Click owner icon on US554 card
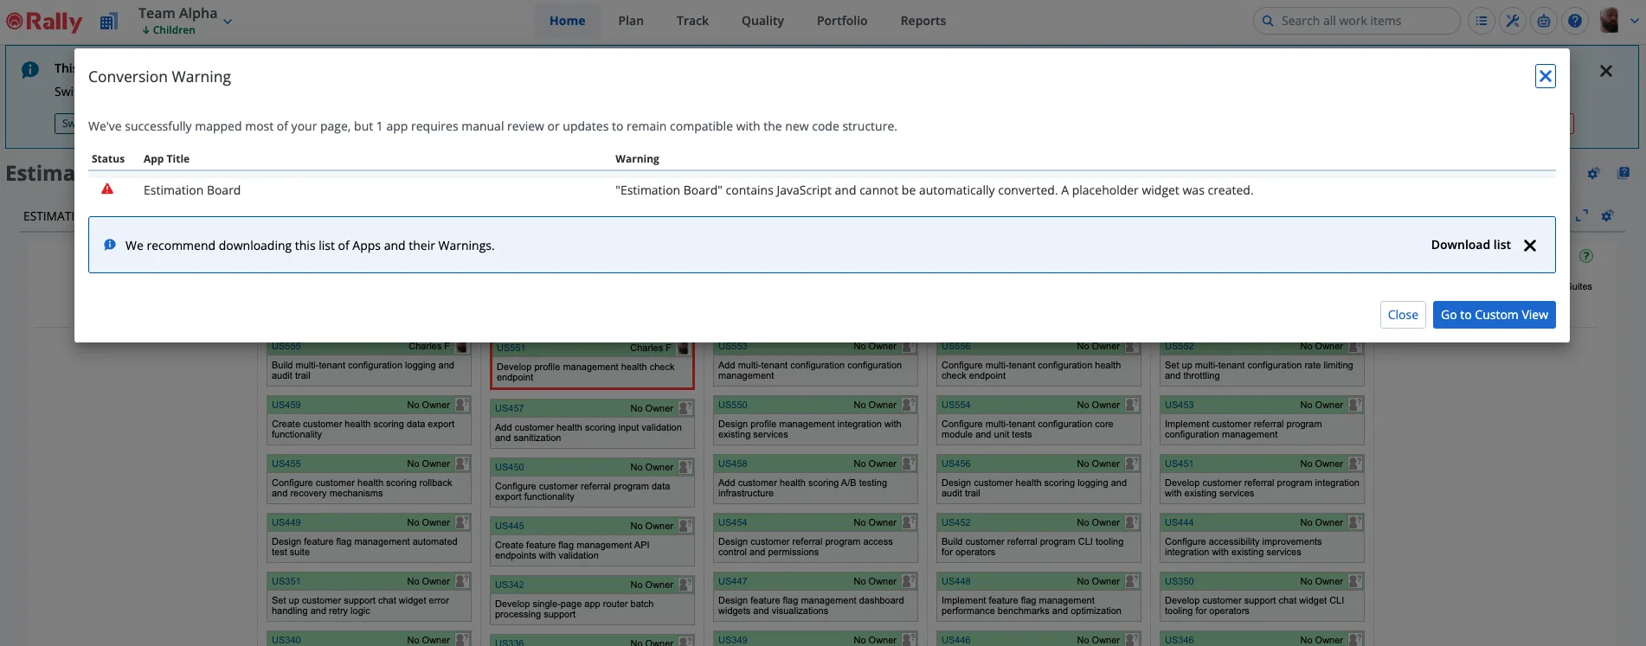 (1132, 405)
